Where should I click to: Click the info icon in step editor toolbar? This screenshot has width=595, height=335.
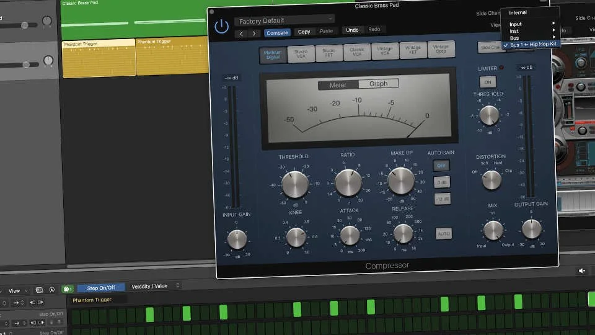point(52,290)
